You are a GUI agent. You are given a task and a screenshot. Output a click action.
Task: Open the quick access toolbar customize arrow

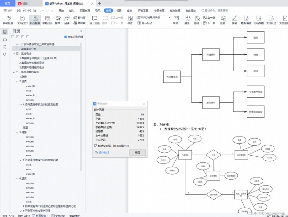click(52, 11)
